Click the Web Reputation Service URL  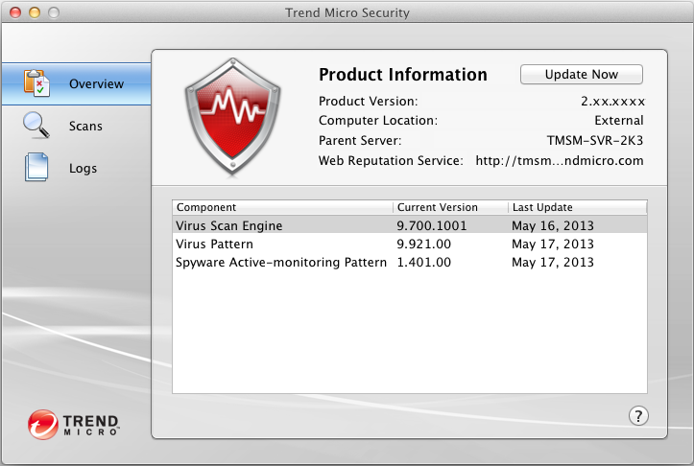560,160
